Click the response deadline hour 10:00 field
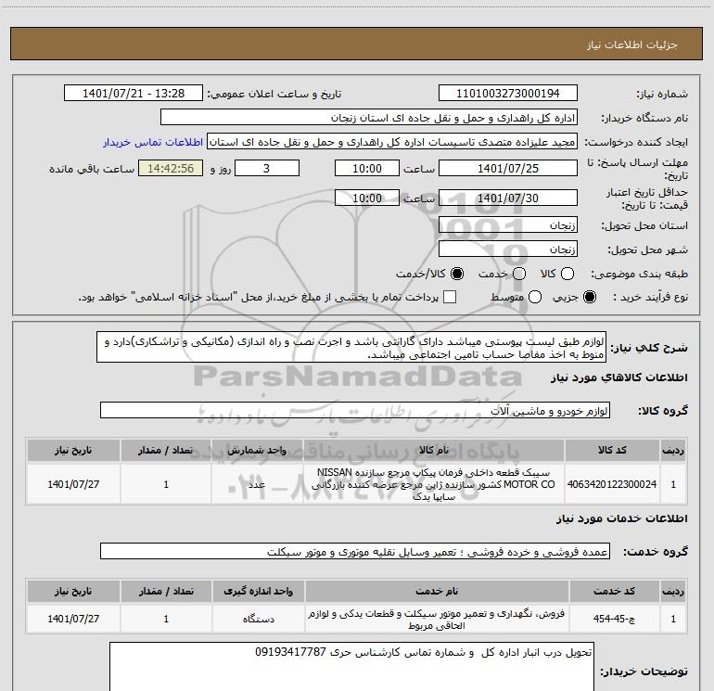The image size is (714, 691). click(367, 168)
